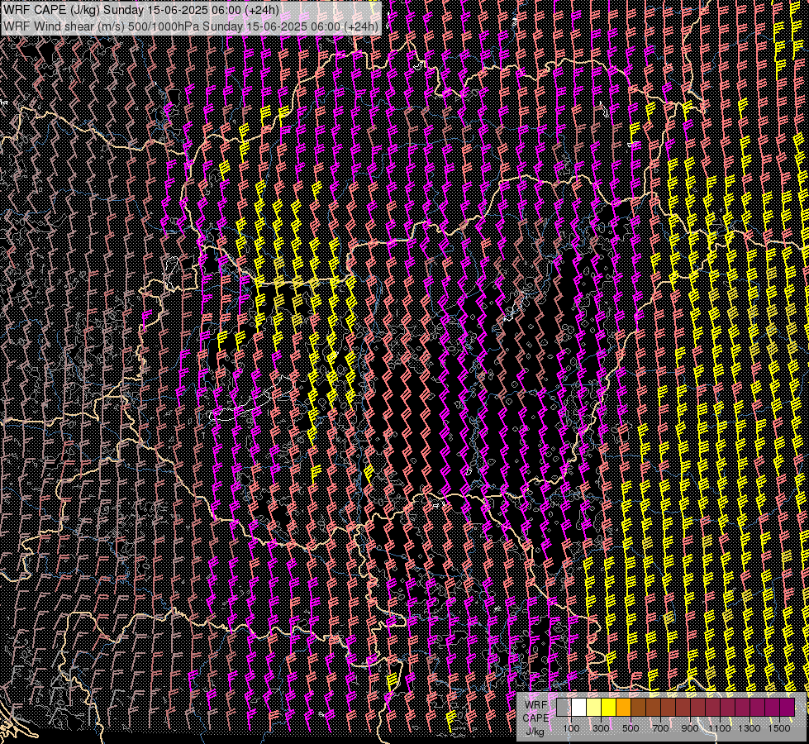Viewport: 809px width, 744px height.
Task: Click the 1300 value in the legend
Action: 750,728
